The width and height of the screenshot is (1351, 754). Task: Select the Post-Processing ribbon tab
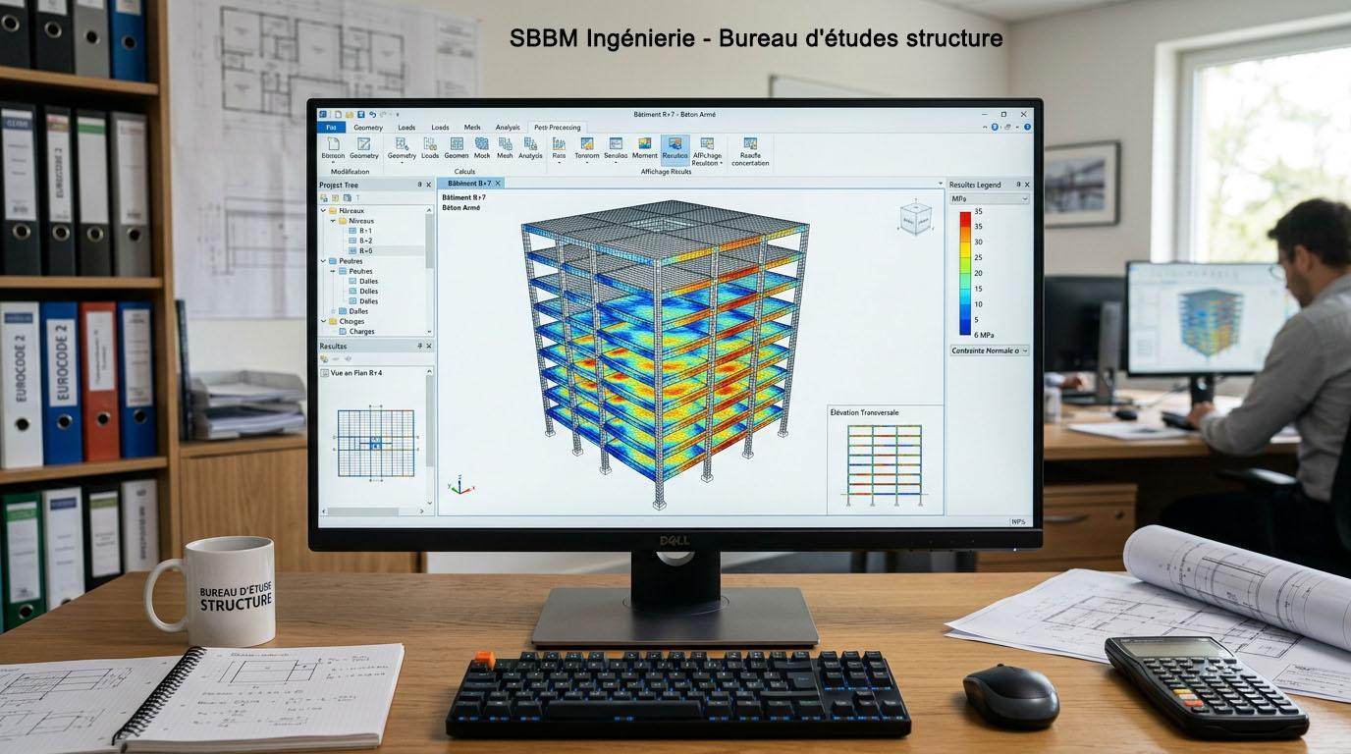click(x=557, y=128)
